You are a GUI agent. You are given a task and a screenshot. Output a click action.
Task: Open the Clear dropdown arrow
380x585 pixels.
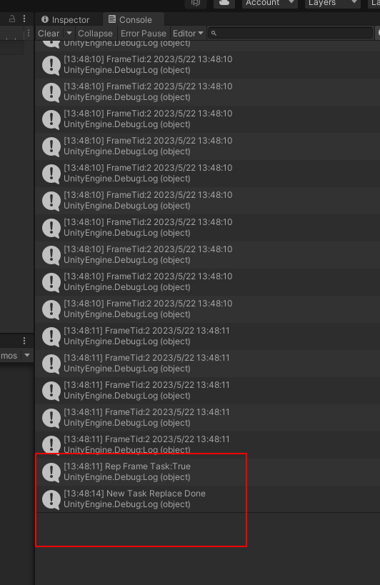(69, 33)
